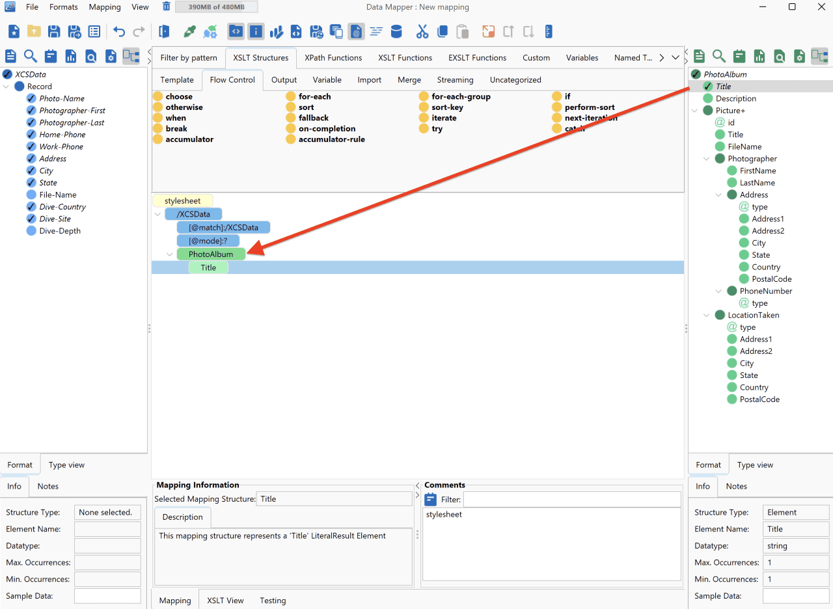The width and height of the screenshot is (833, 609).
Task: Open the tab overflow dropdown chevron
Action: [676, 57]
